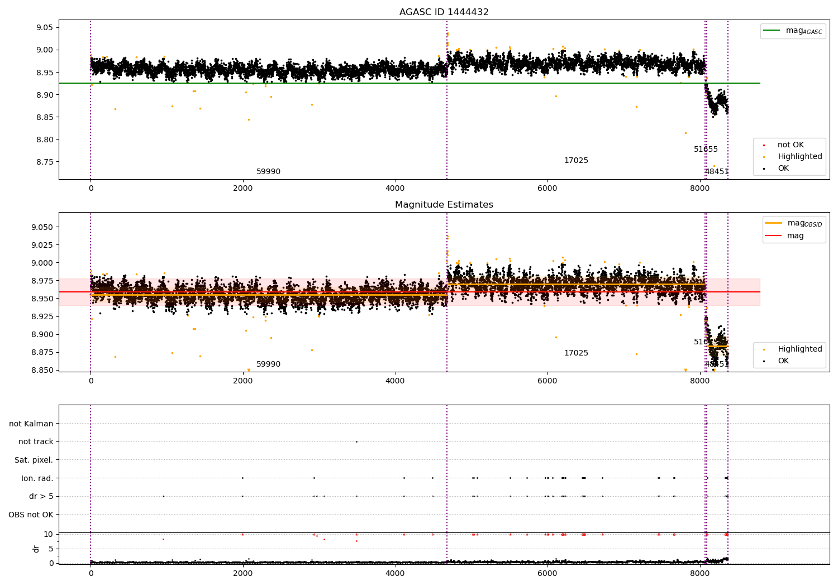Click the 6000 x-tick under Magnitude Estimates plot
Screen dimensions: 838x586
[547, 381]
